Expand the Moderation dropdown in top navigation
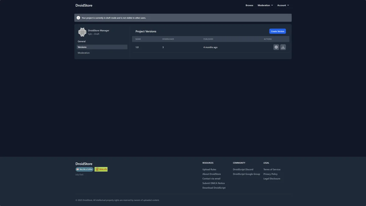The width and height of the screenshot is (366, 206). click(265, 5)
